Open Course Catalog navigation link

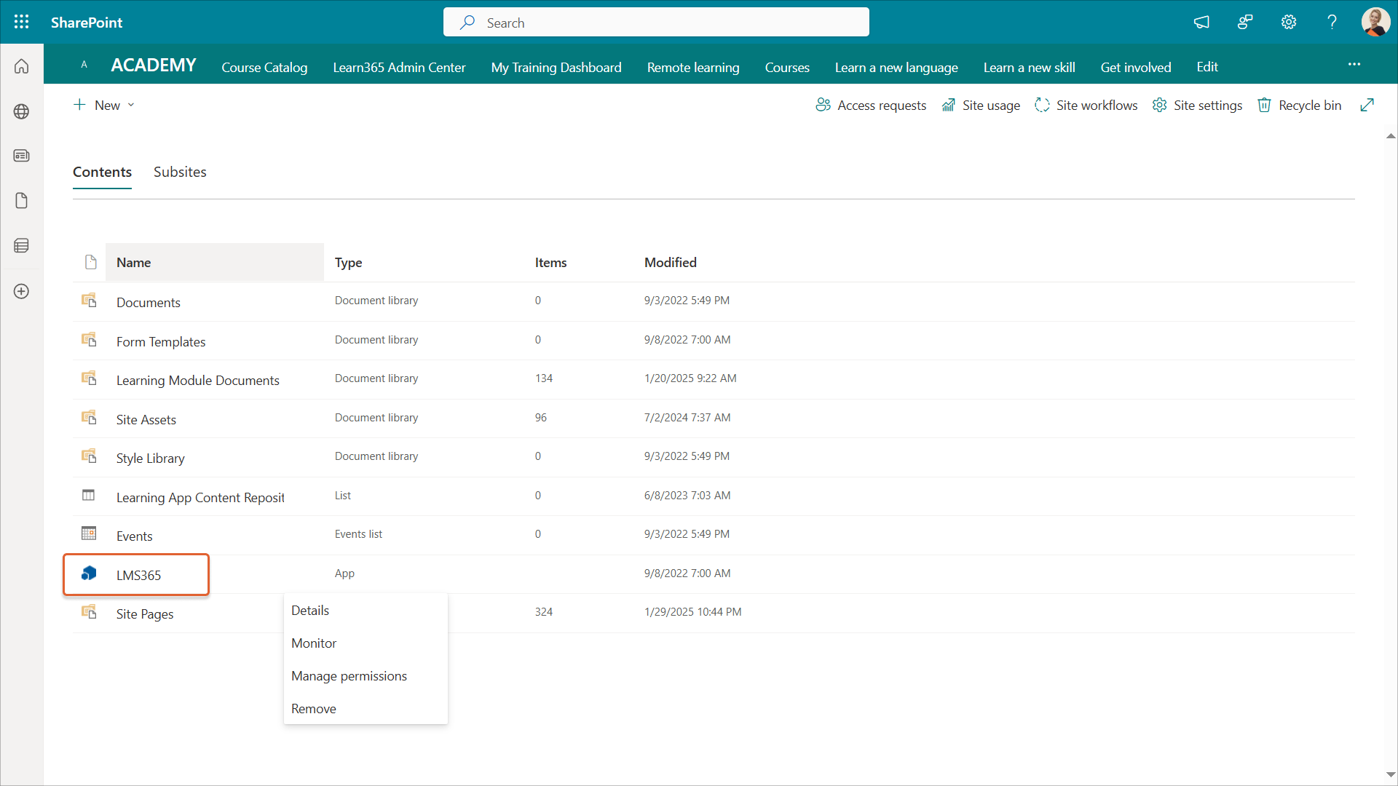[264, 67]
